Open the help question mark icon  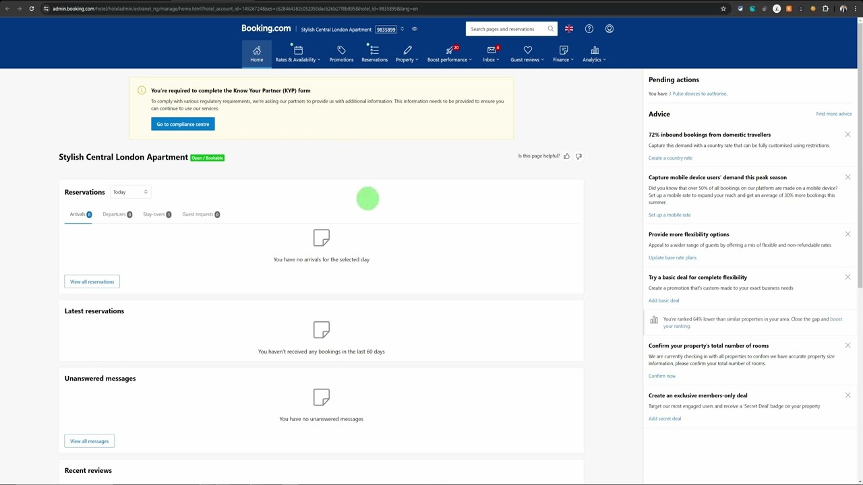[589, 29]
